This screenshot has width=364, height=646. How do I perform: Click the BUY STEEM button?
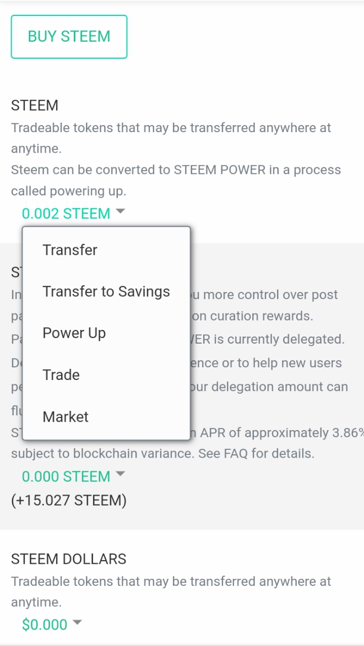69,37
